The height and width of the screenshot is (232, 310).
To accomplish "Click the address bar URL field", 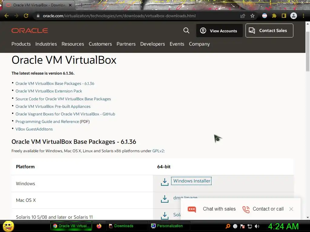I will pyautogui.click(x=119, y=16).
